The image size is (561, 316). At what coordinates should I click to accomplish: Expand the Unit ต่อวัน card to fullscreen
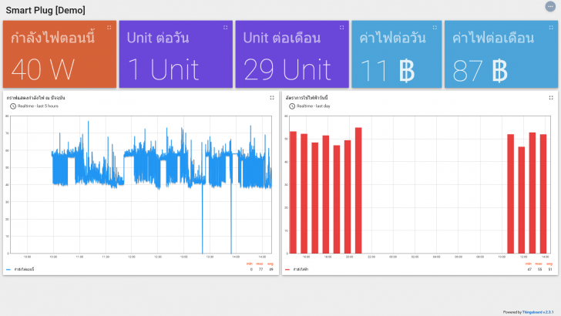[225, 27]
